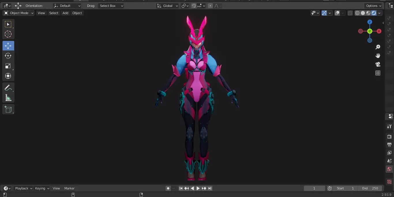Pick the Annotate pencil tool
Viewport: 394px width, 197px height.
[8, 88]
